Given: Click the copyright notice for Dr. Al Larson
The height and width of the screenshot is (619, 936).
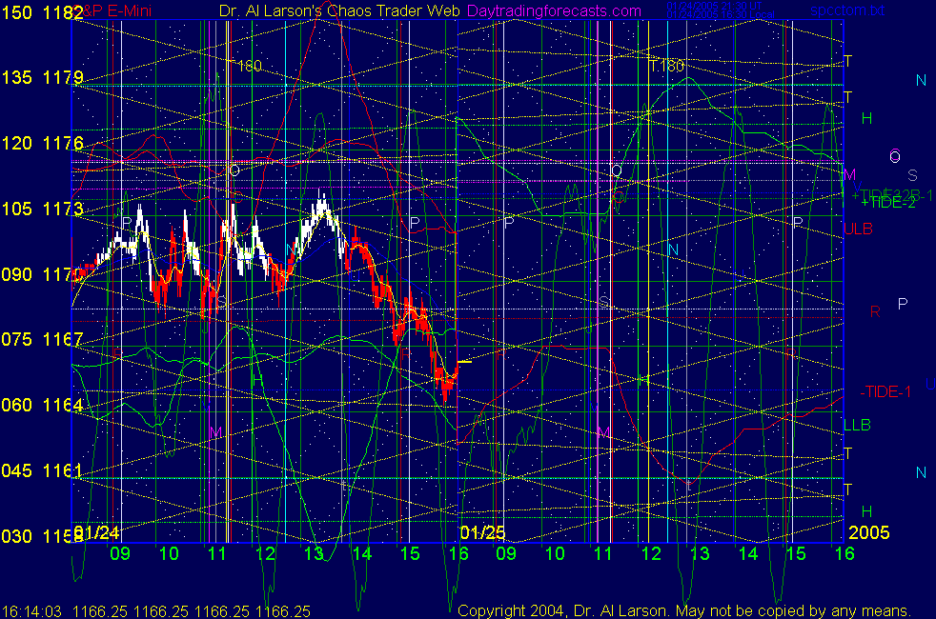Looking at the screenshot, I should [x=684, y=610].
